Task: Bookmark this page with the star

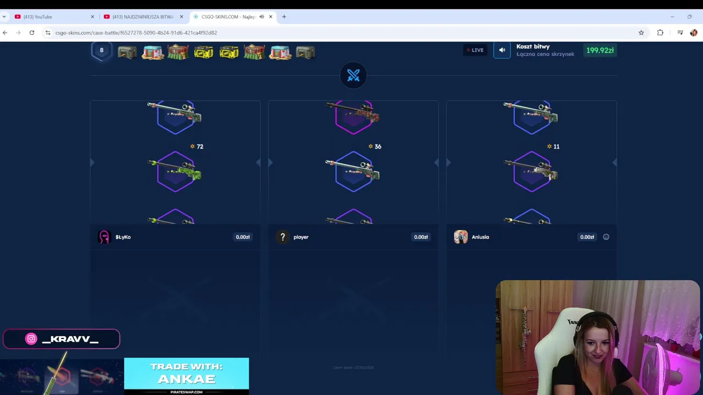Action: click(641, 33)
